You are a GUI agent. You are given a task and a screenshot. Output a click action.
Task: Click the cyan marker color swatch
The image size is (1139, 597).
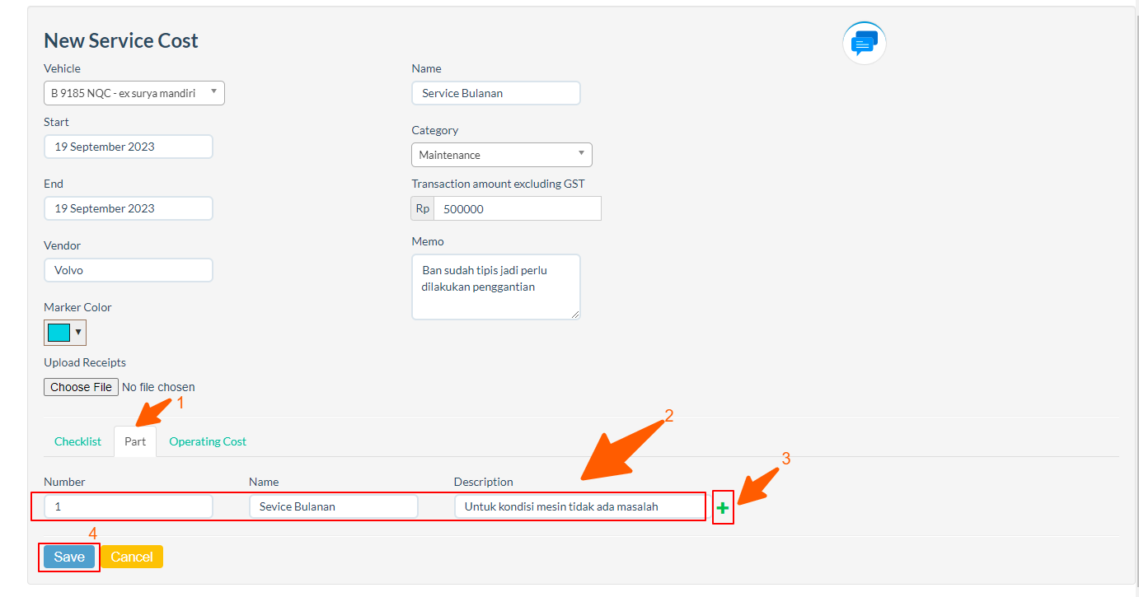[x=59, y=333]
